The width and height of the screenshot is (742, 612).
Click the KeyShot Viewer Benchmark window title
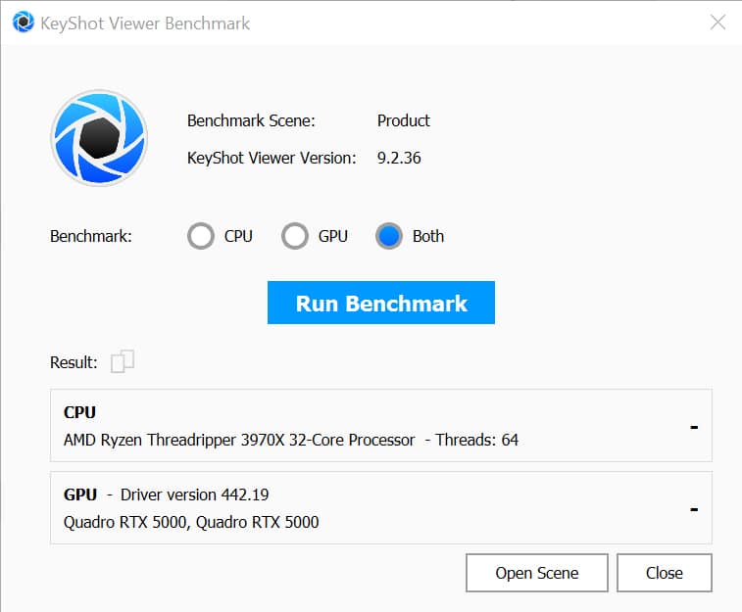(145, 23)
